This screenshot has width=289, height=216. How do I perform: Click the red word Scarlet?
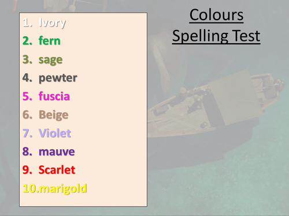pyautogui.click(x=57, y=170)
